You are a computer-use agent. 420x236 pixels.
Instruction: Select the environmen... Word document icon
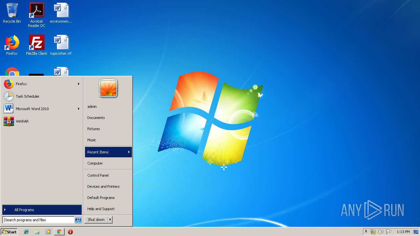(x=61, y=13)
